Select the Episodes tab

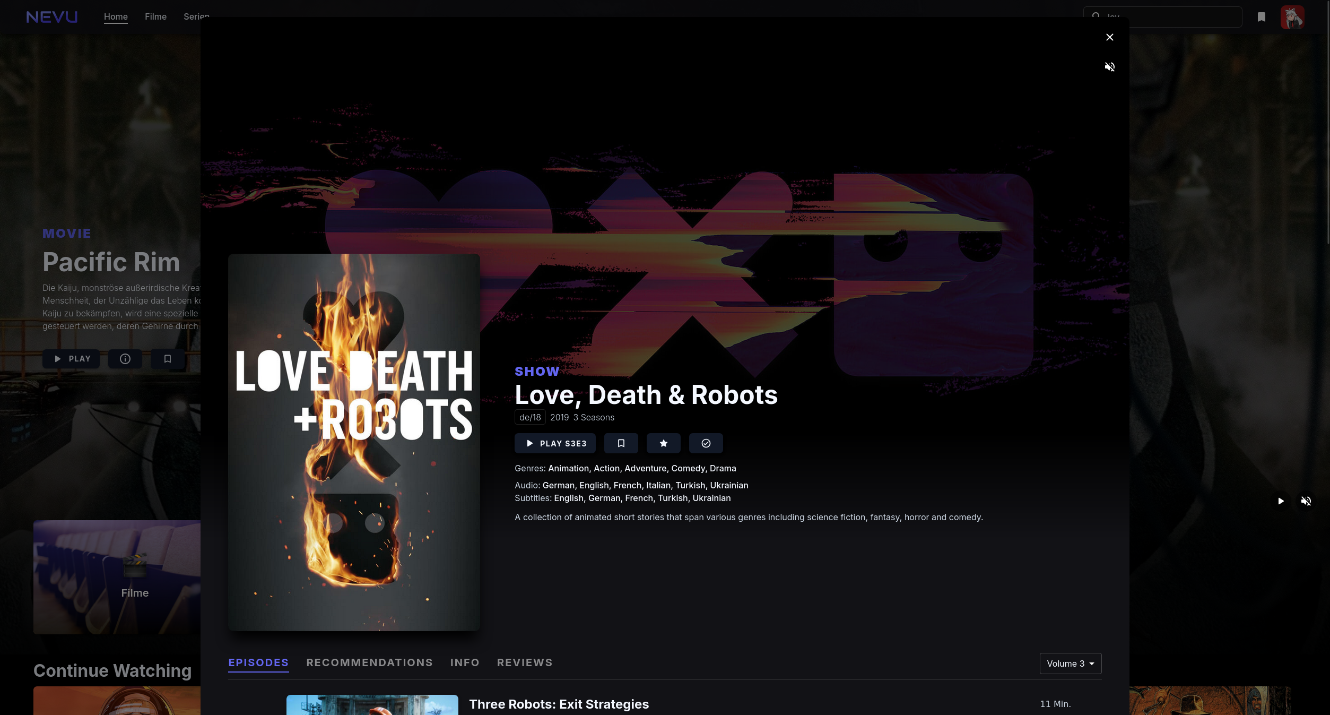point(258,662)
